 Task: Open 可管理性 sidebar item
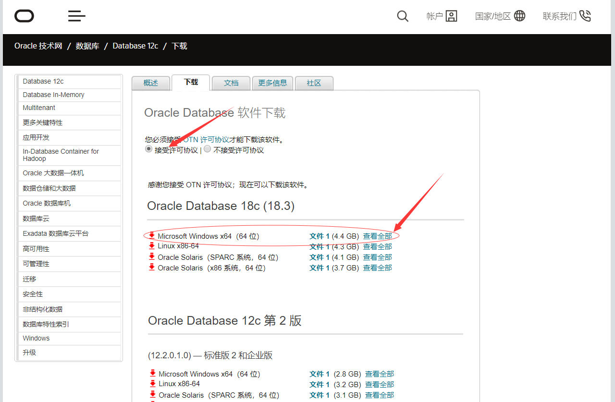click(x=69, y=264)
